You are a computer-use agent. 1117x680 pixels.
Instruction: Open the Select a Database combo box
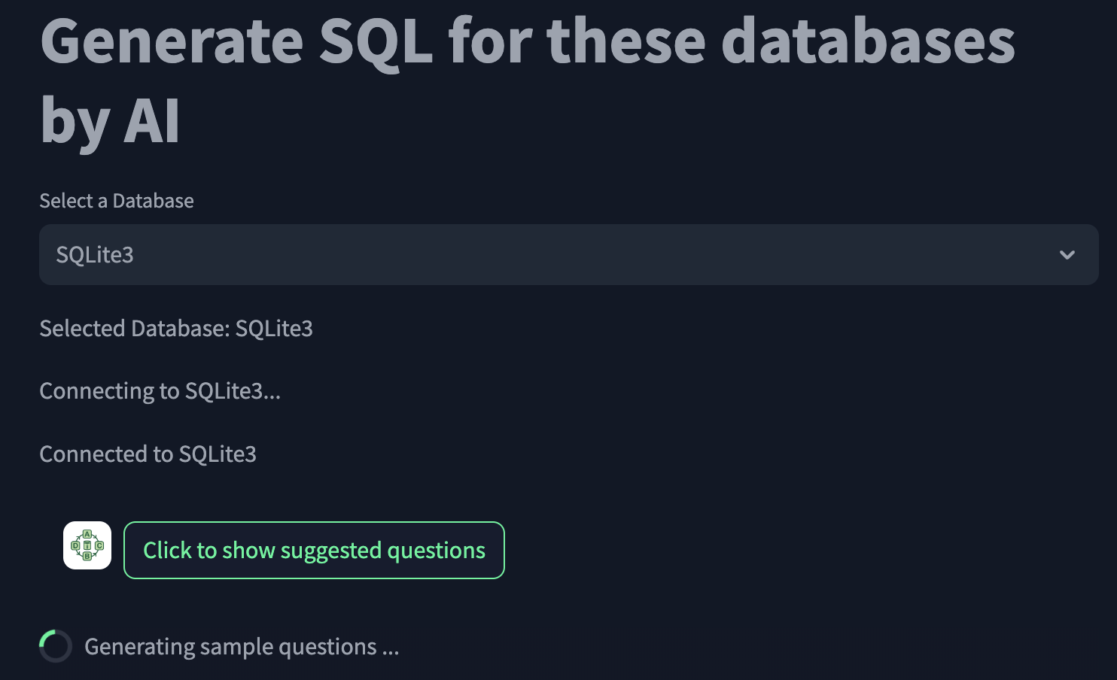569,255
